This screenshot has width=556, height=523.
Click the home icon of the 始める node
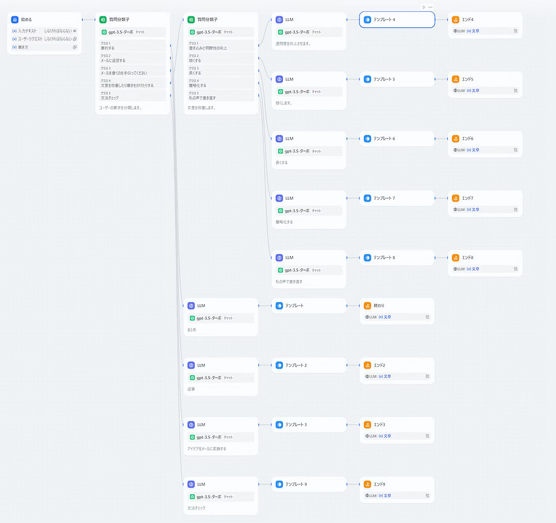pyautogui.click(x=15, y=20)
